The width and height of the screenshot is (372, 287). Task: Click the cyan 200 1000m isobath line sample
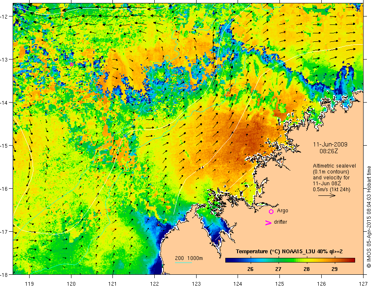click(x=183, y=263)
